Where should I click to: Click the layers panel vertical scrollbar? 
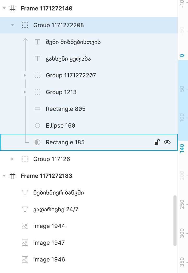point(175,221)
